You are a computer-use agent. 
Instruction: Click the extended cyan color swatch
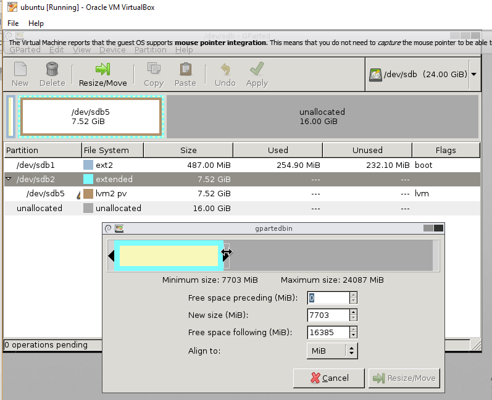(88, 179)
